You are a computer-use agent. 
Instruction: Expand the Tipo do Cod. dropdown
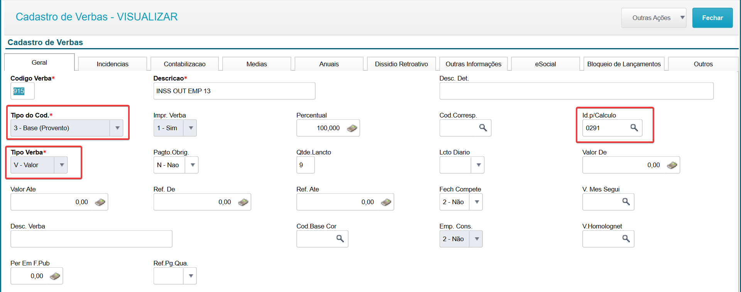[117, 128]
